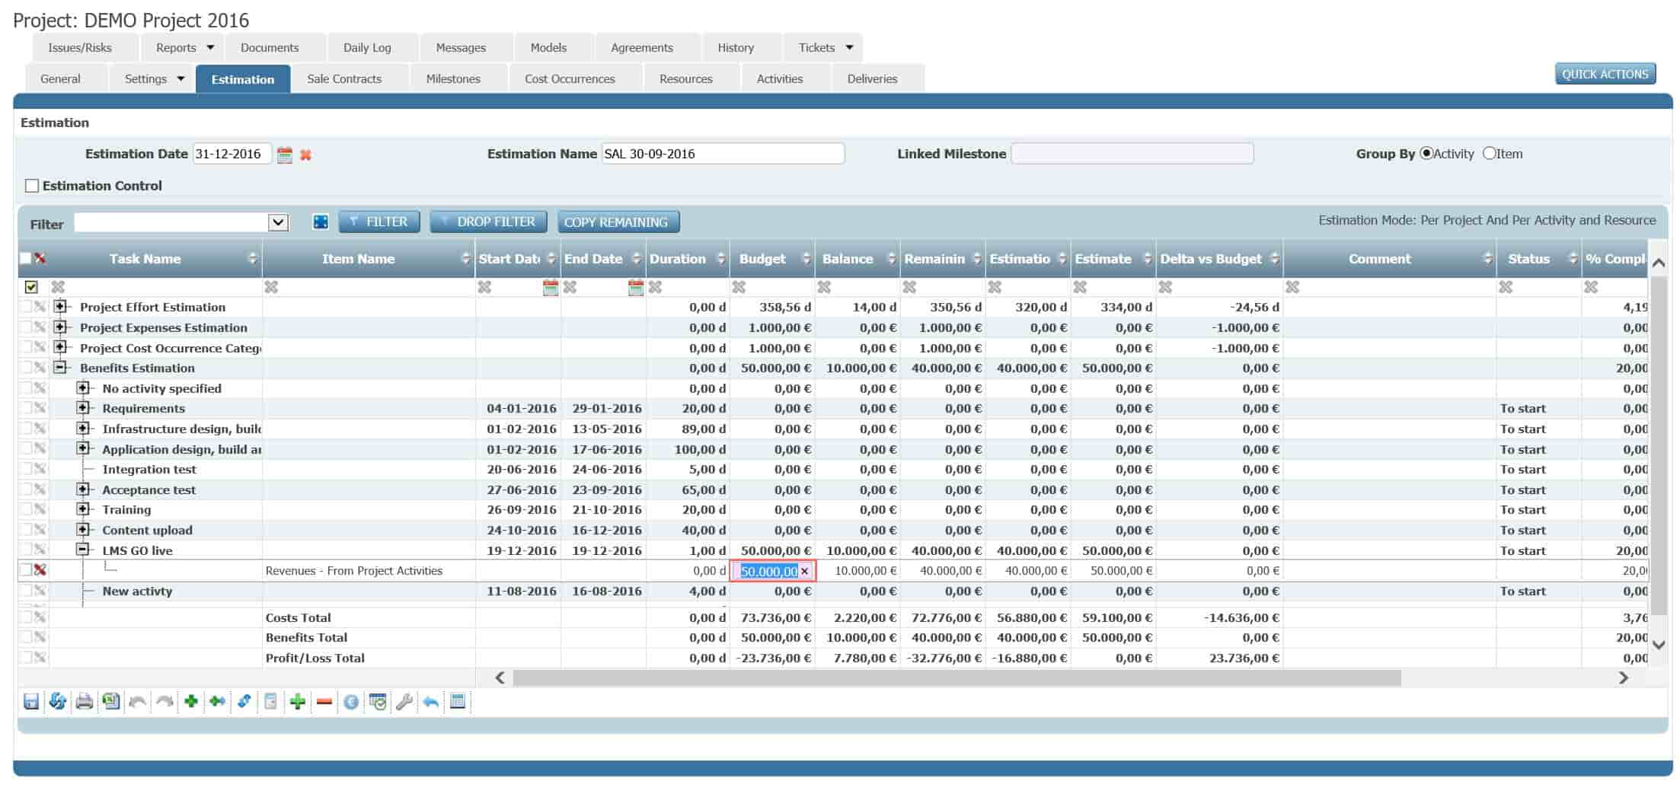Click the printer icon
Screen dimensions: 1680x791
[x=85, y=701]
